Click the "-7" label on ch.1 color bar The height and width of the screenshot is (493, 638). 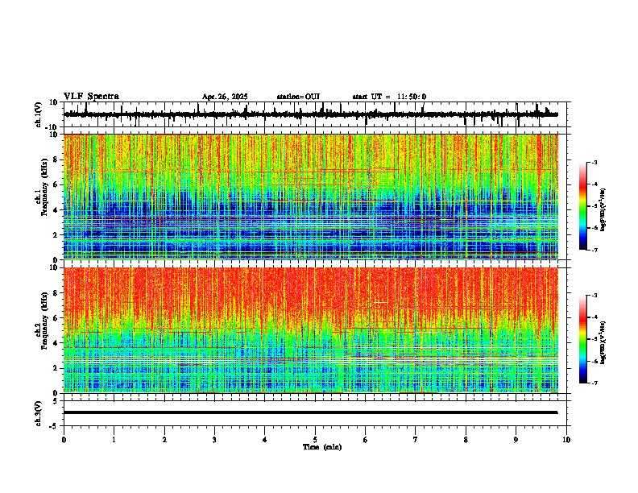pos(594,250)
